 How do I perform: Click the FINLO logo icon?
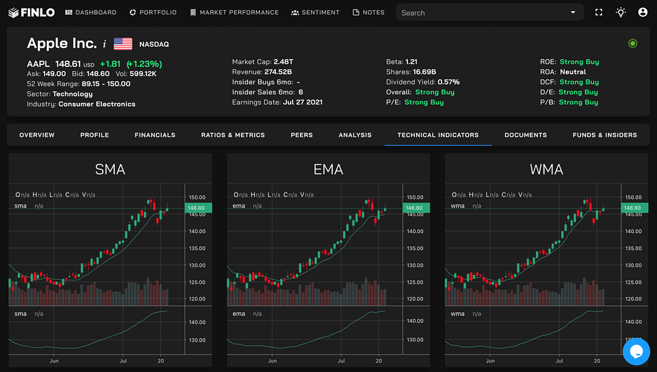[x=14, y=12]
